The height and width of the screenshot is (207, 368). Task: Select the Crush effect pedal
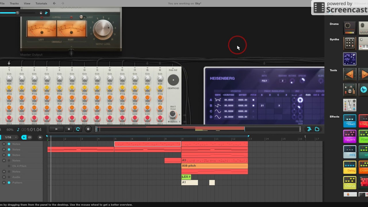(x=363, y=167)
